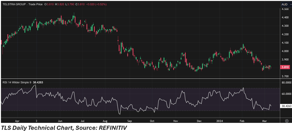Click the Jul label on time axis
The image size is (292, 131).
(x=83, y=121)
